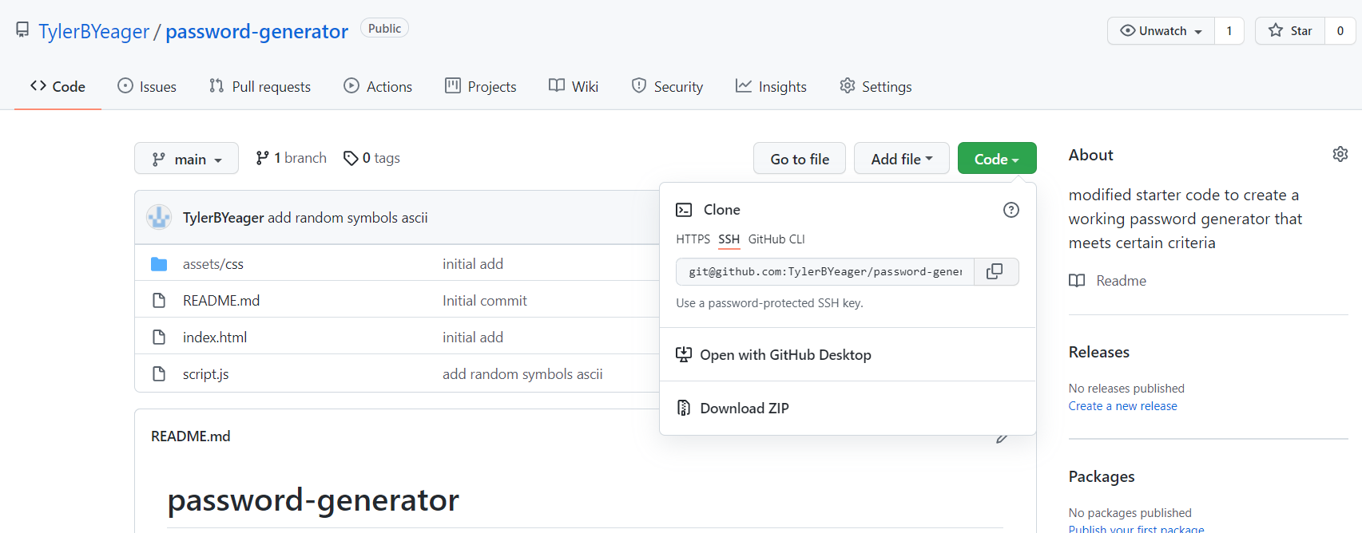Click Download ZIP
The width and height of the screenshot is (1362, 533).
(733, 409)
